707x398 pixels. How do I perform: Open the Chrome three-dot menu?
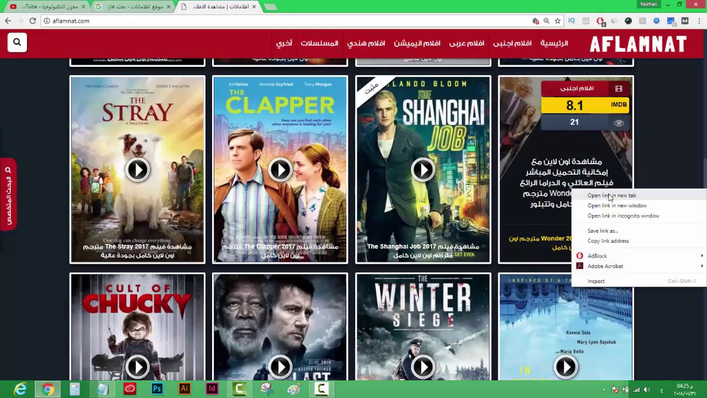coord(699,21)
